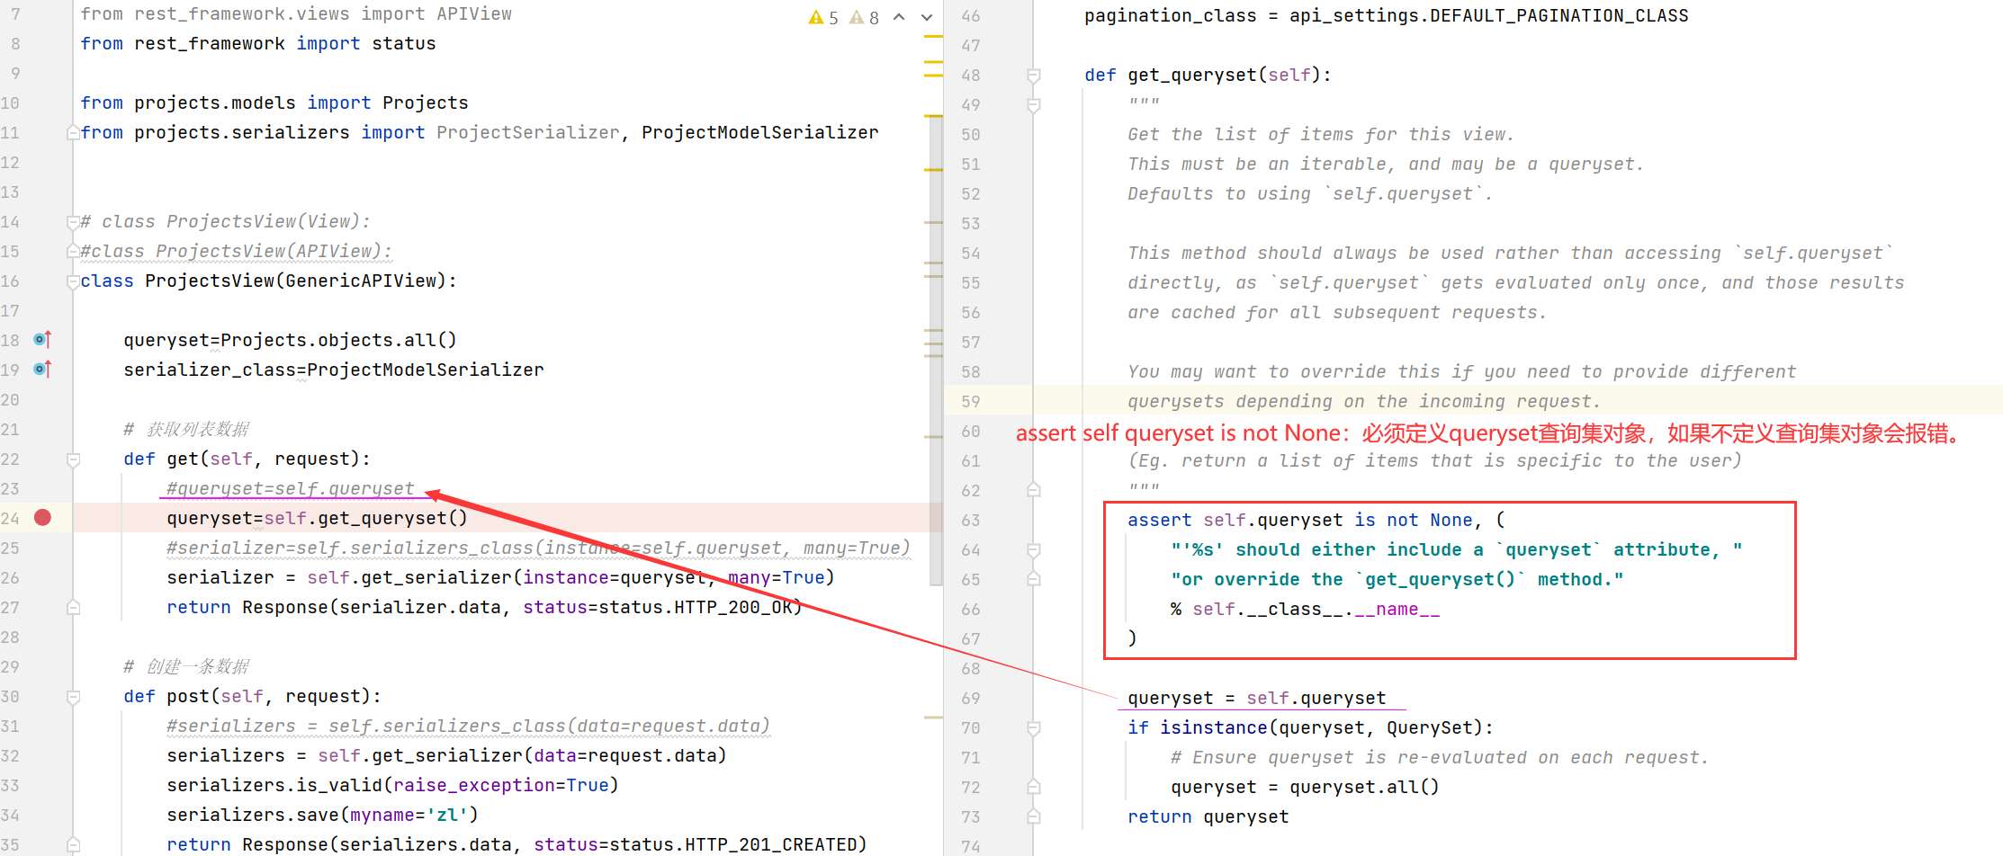Click the weak warning count 8 indicator
2003x856 pixels.
coord(865,17)
